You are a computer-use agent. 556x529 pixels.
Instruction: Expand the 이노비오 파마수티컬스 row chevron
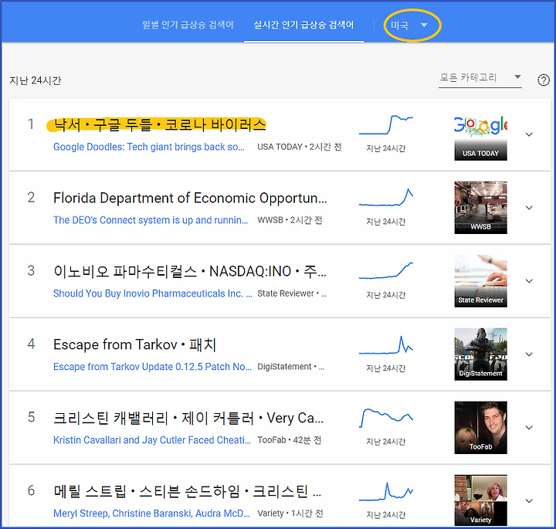pyautogui.click(x=529, y=281)
